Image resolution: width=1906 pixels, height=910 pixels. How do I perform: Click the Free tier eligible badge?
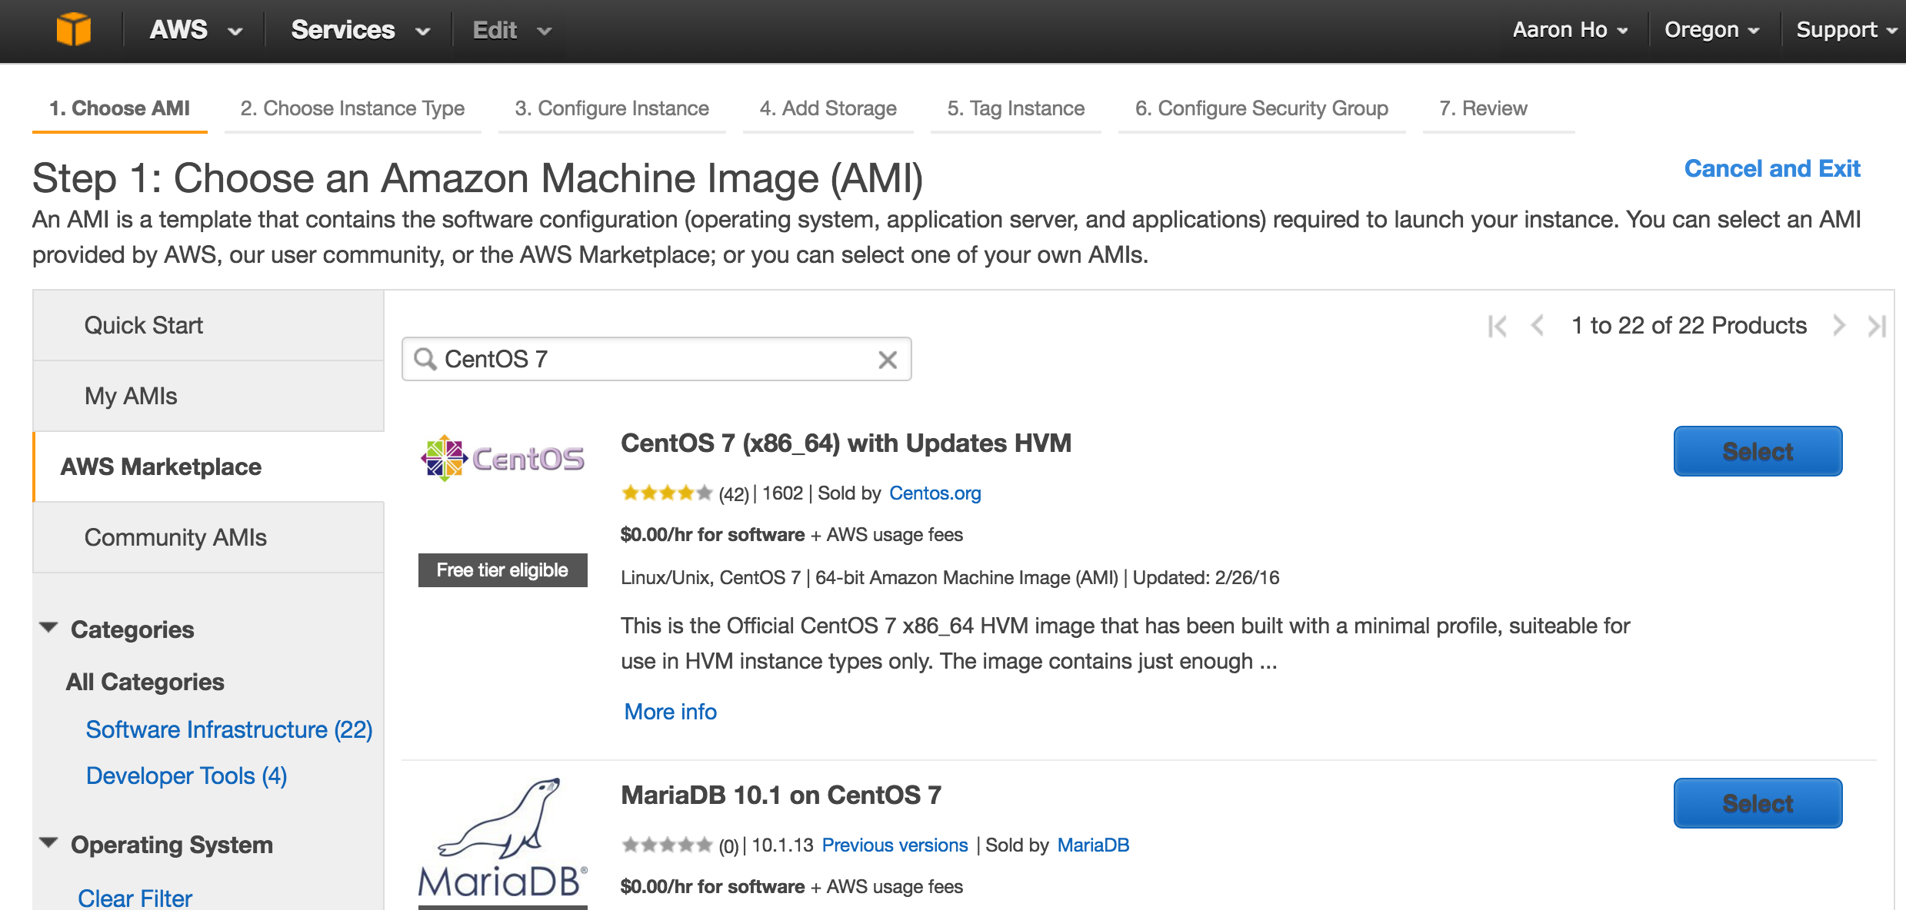point(502,570)
